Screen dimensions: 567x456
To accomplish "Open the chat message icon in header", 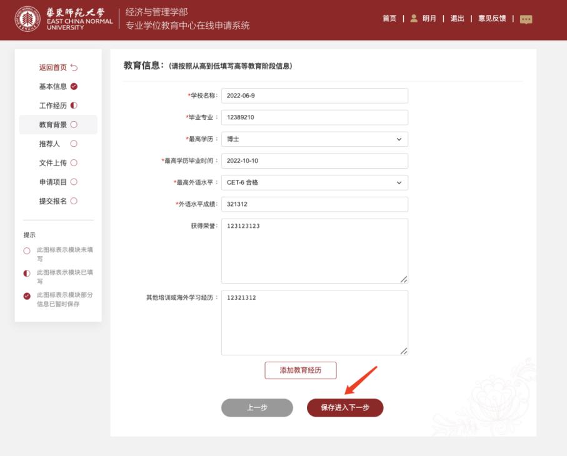I will point(526,19).
